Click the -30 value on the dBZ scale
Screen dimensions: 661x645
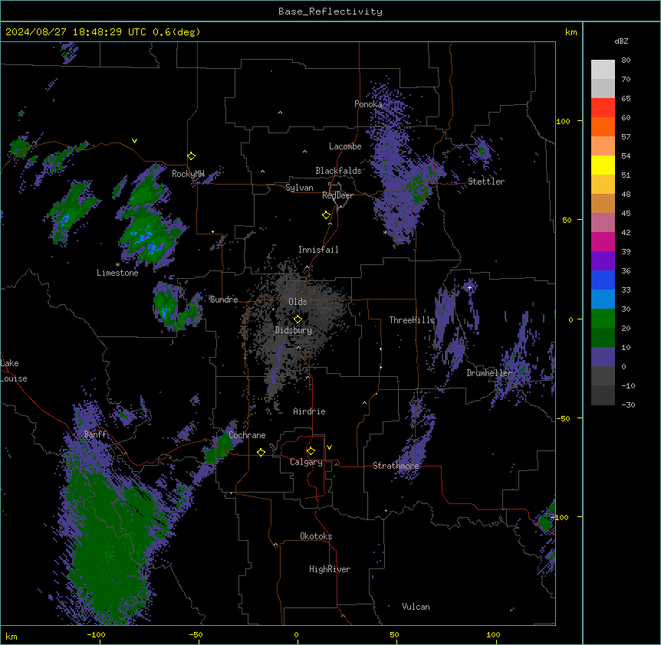tap(628, 404)
